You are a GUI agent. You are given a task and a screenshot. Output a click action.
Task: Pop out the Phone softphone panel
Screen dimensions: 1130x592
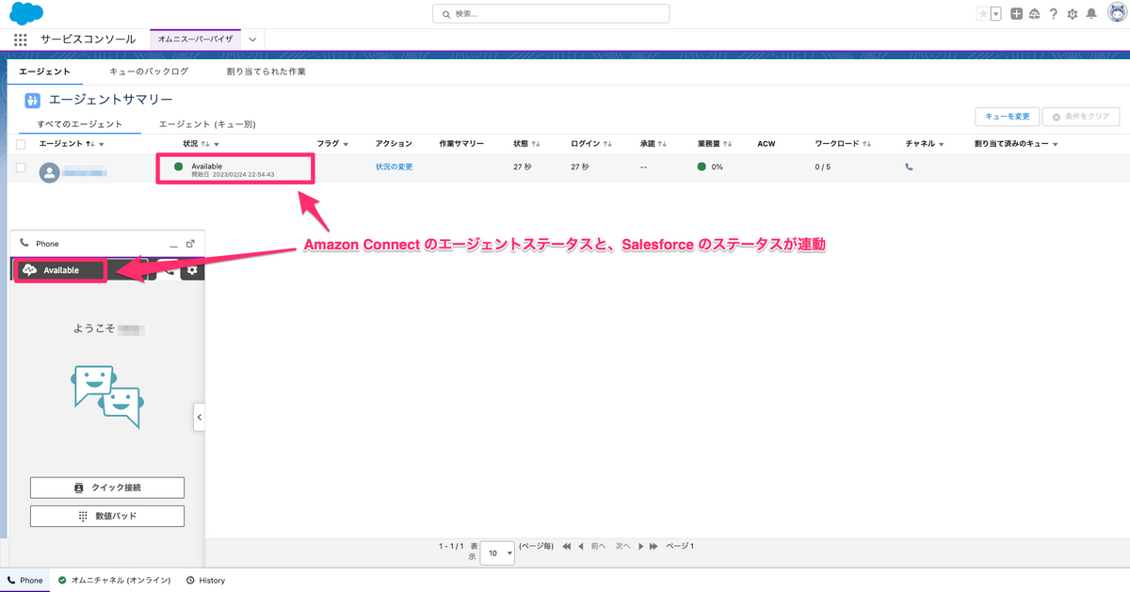click(190, 243)
